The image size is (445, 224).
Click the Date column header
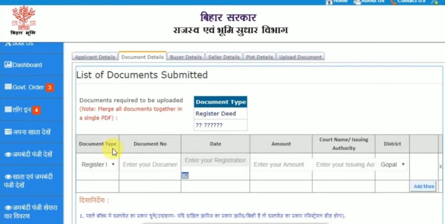pos(216,144)
